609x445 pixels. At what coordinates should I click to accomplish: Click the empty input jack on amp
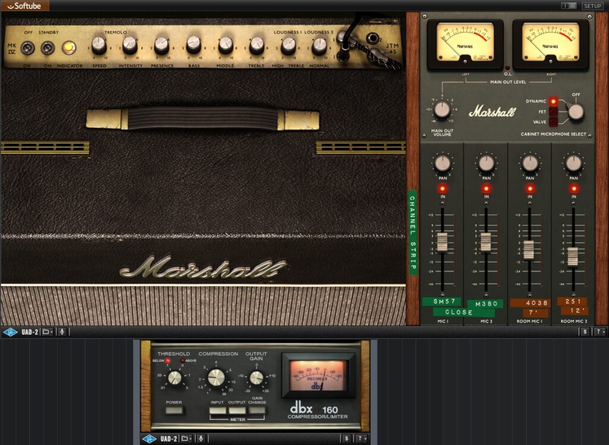click(x=372, y=38)
